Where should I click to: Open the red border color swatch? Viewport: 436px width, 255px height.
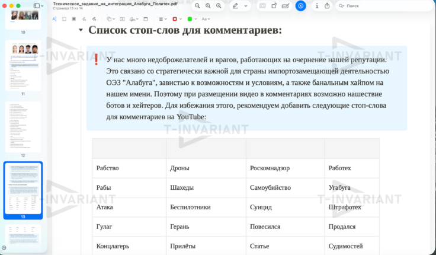176,19
